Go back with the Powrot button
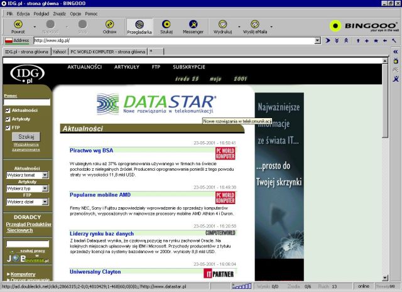Screen dimensions: 402x292 (x=18, y=27)
